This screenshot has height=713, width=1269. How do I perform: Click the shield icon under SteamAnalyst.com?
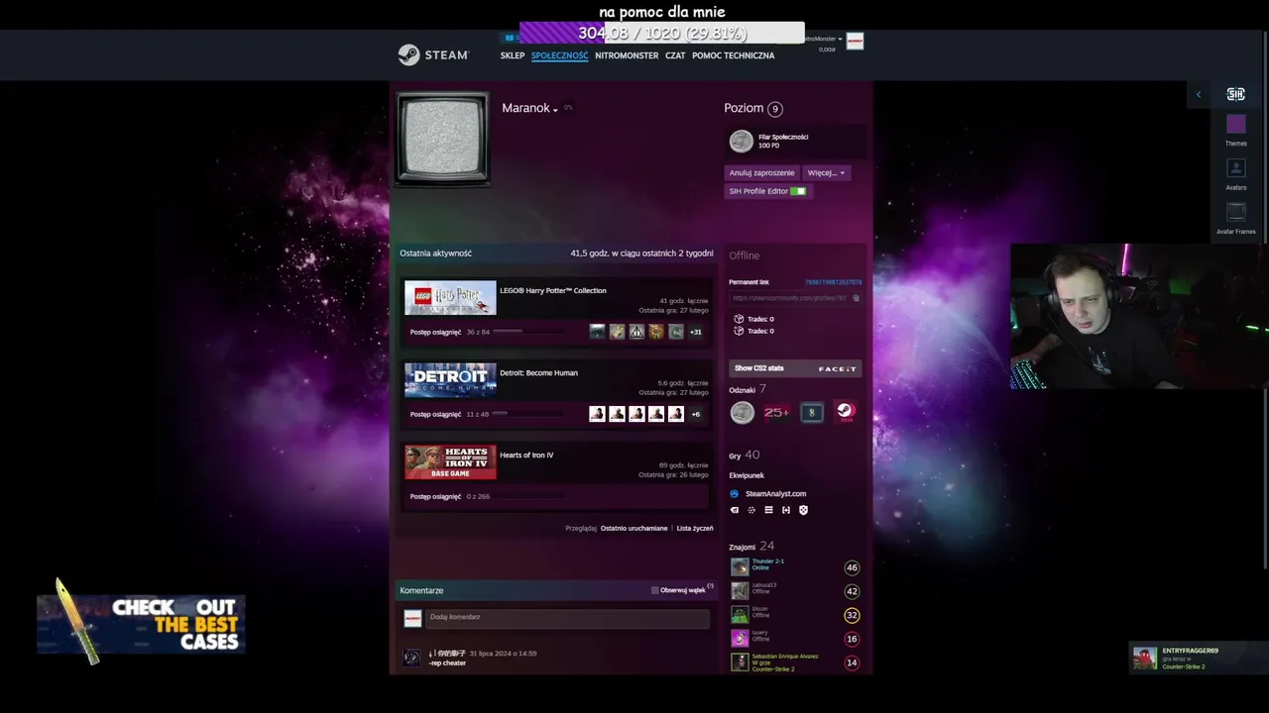click(x=803, y=510)
